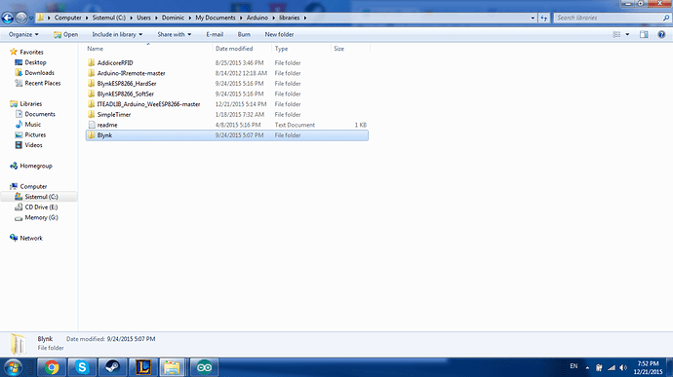Click Libraries in navigation pane
Screen dimensions: 673x377
click(x=31, y=104)
